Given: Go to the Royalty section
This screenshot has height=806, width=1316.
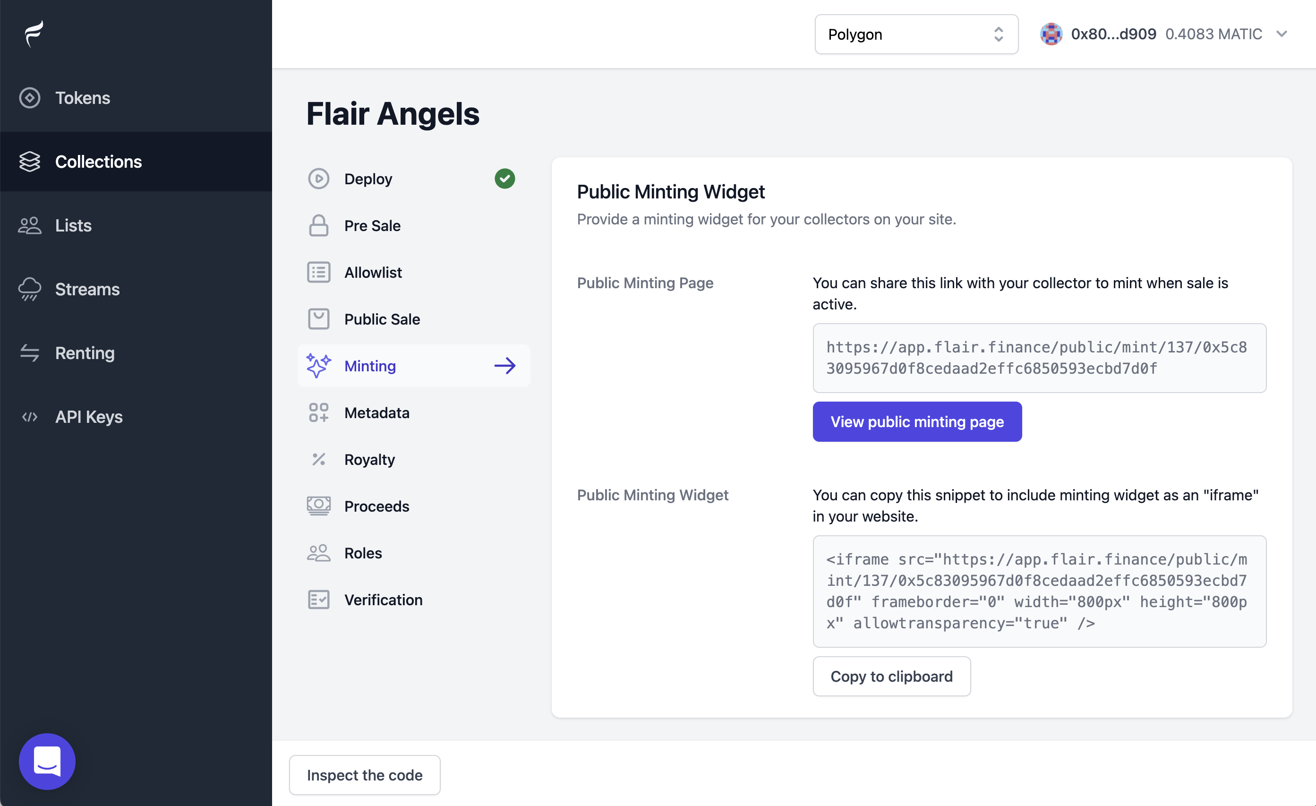Looking at the screenshot, I should tap(414, 459).
